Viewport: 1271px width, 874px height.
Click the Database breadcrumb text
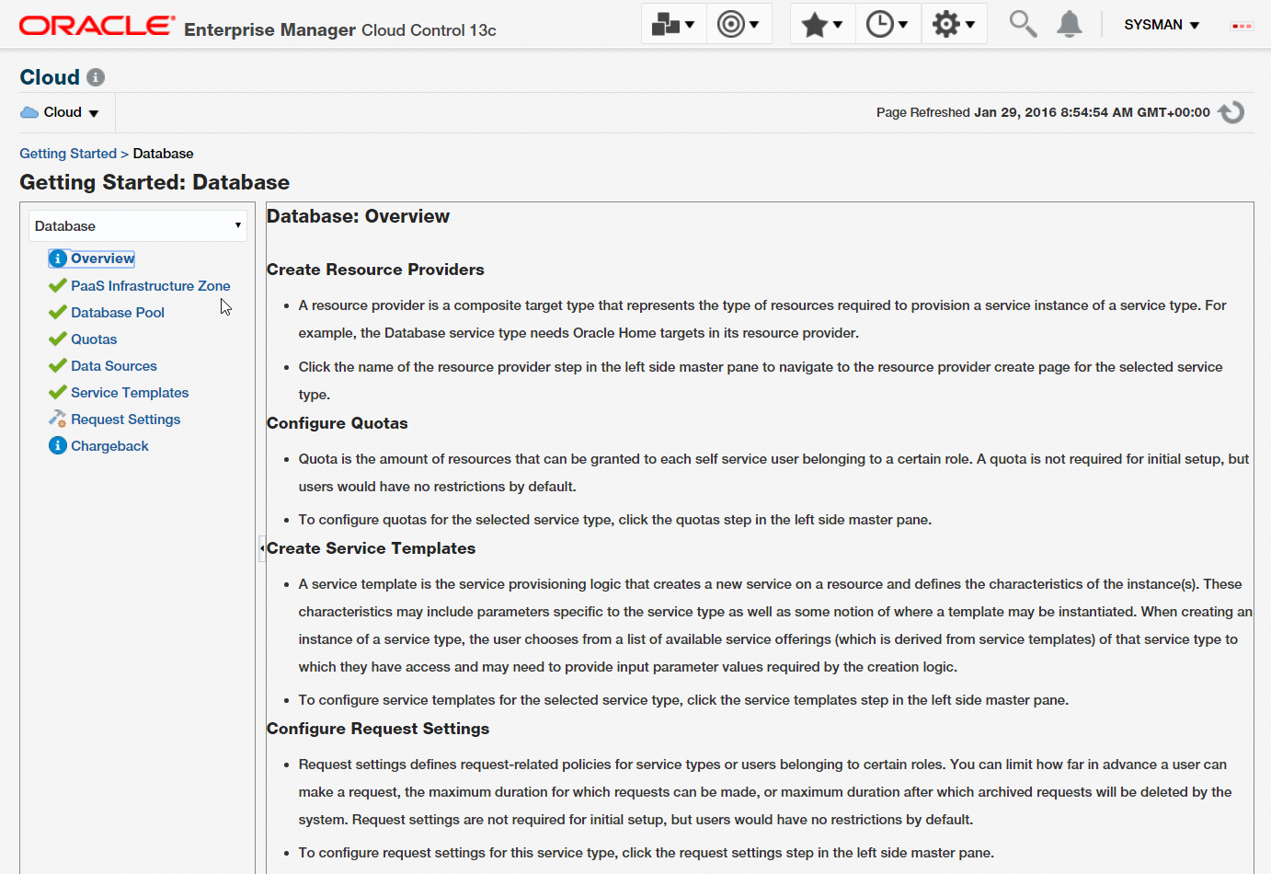pyautogui.click(x=163, y=154)
